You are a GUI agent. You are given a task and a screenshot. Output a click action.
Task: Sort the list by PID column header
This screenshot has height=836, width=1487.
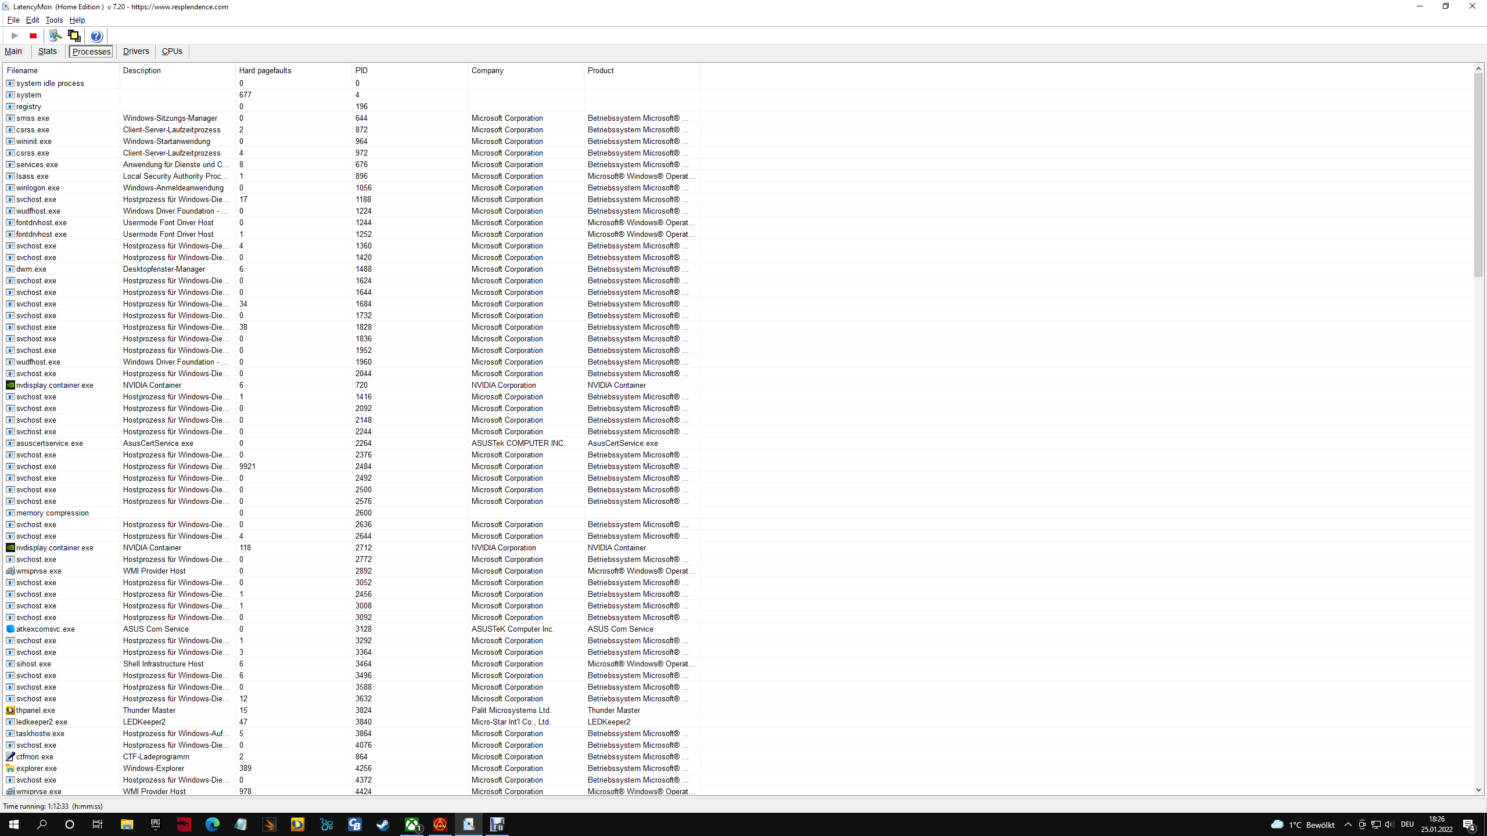tap(361, 70)
